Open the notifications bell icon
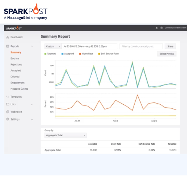Image resolution: width=187 pixels, height=187 pixels. point(157,28)
